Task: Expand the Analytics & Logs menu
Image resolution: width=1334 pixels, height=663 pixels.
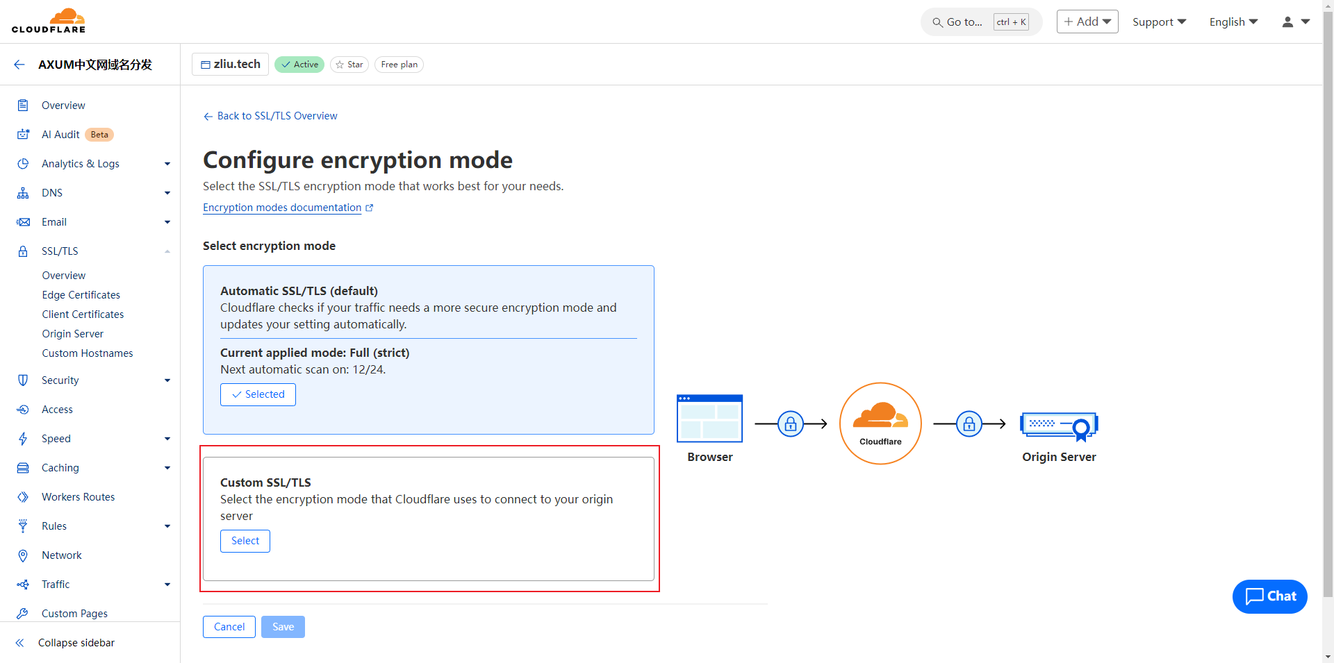Action: tap(167, 164)
